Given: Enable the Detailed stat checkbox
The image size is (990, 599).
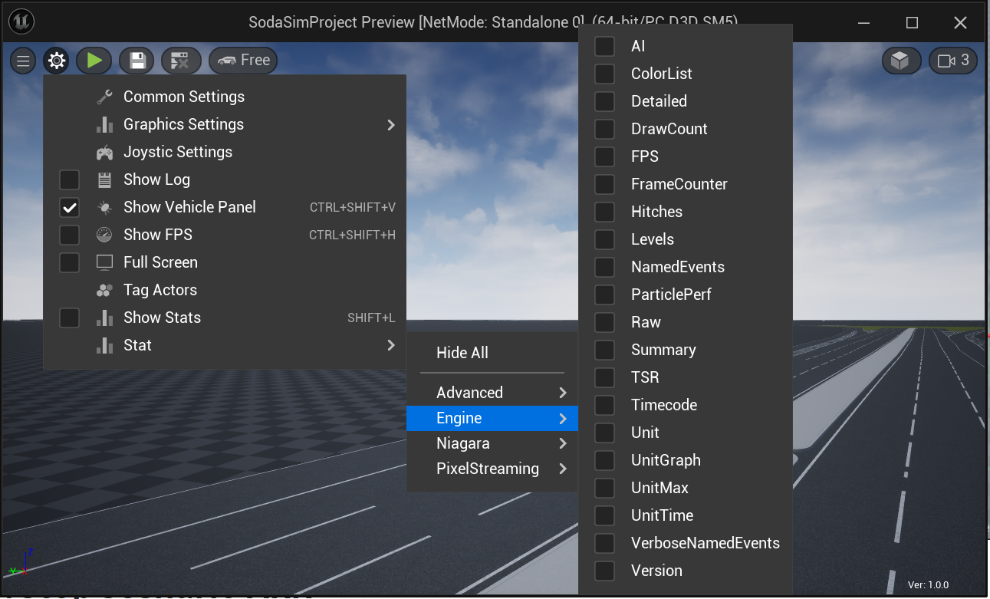Looking at the screenshot, I should point(605,101).
